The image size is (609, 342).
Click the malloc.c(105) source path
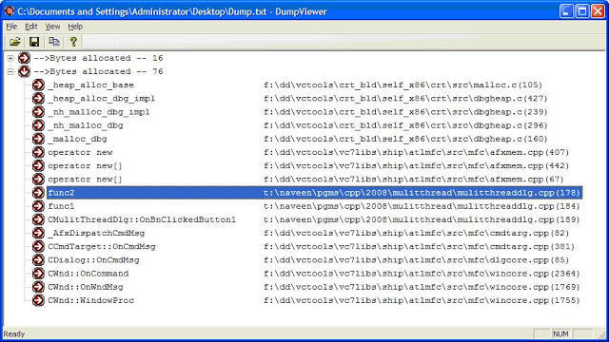tap(403, 85)
